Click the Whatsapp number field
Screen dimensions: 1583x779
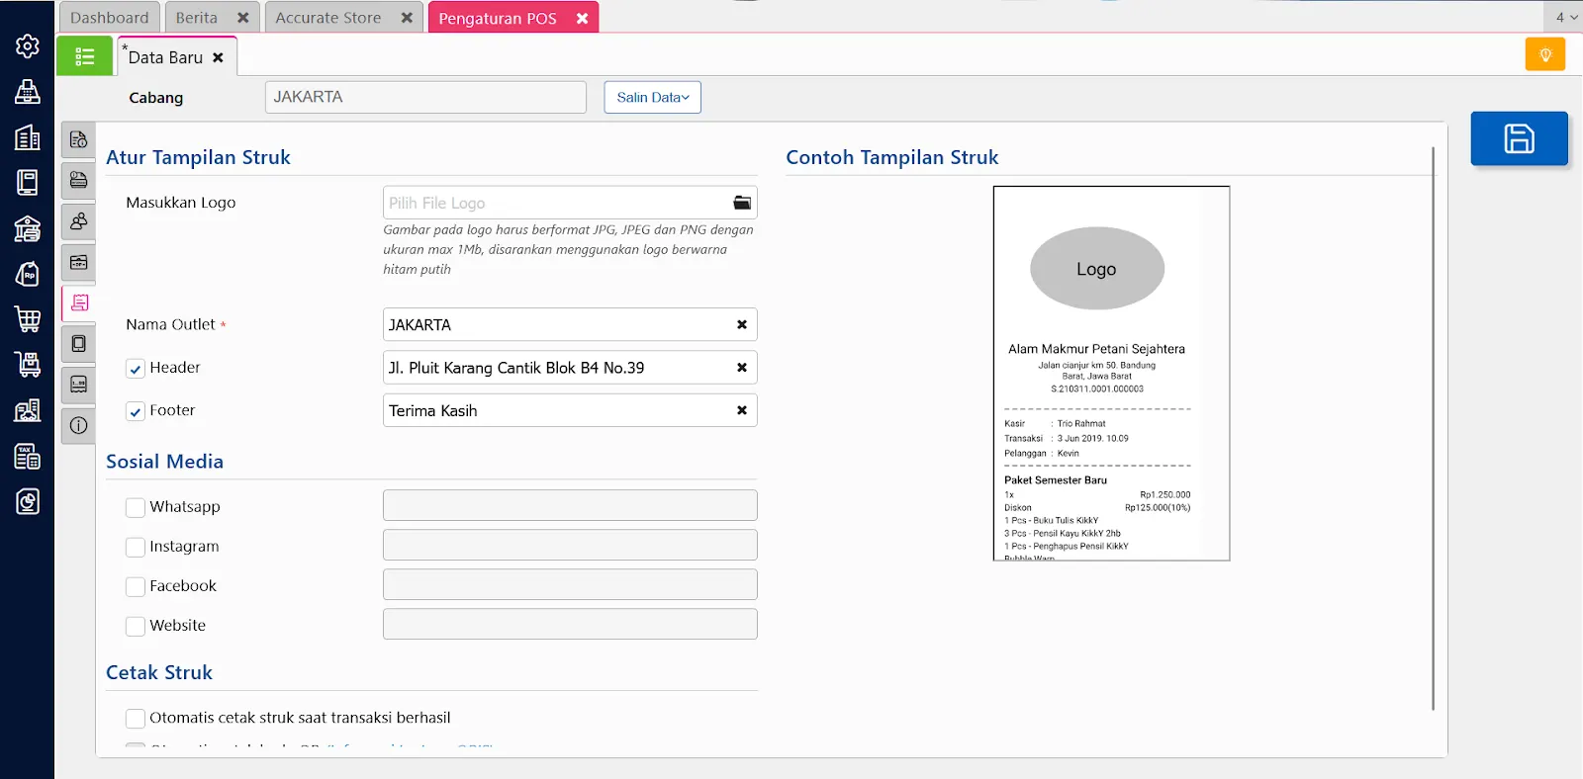coord(570,505)
